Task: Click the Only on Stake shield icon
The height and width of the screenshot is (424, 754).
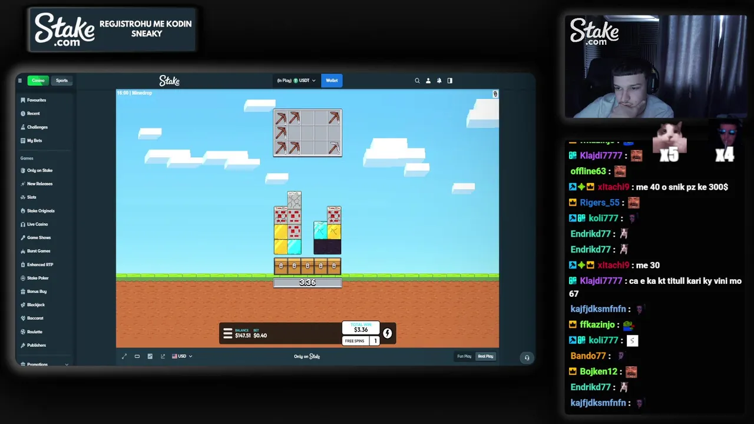Action: click(x=22, y=171)
